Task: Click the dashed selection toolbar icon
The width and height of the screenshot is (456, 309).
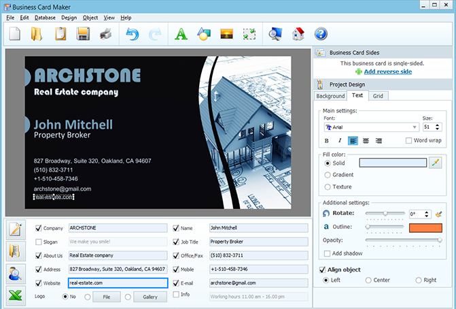Action: pos(249,34)
